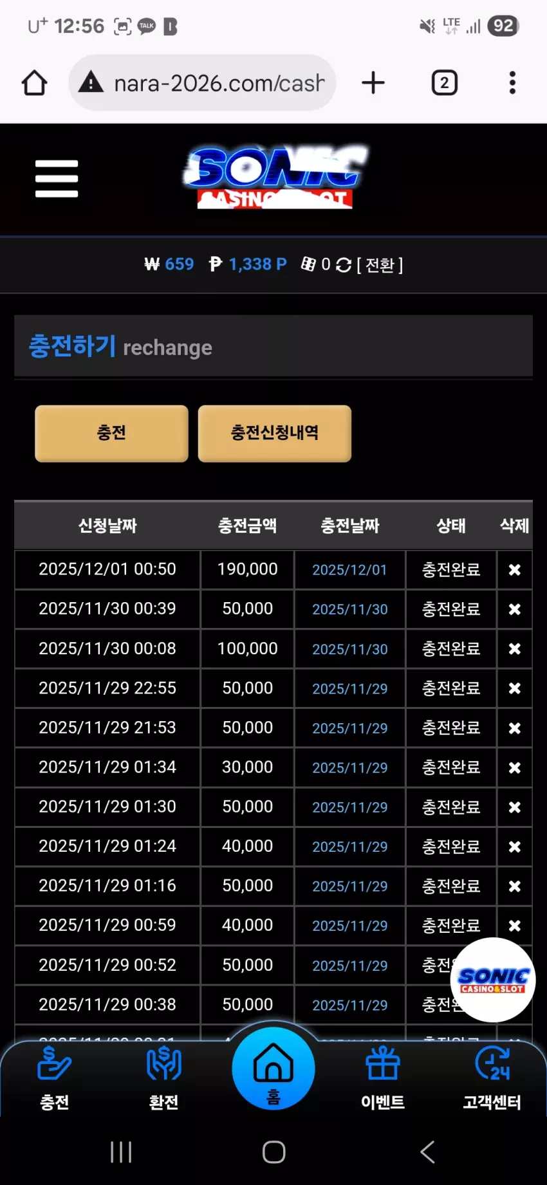Image resolution: width=547 pixels, height=1185 pixels.
Task: Remove the 30,000 deposit record
Action: coord(515,767)
